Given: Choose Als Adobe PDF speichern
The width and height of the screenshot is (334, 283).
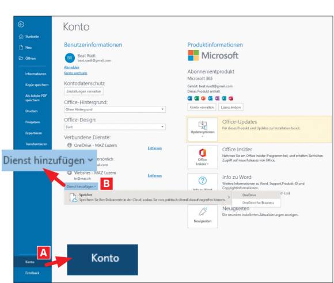Looking at the screenshot, I should (36, 98).
